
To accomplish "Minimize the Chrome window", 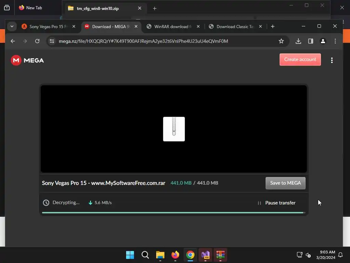I will 304,26.
